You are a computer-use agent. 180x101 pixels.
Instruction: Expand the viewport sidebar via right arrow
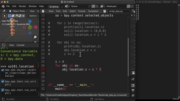point(38,22)
